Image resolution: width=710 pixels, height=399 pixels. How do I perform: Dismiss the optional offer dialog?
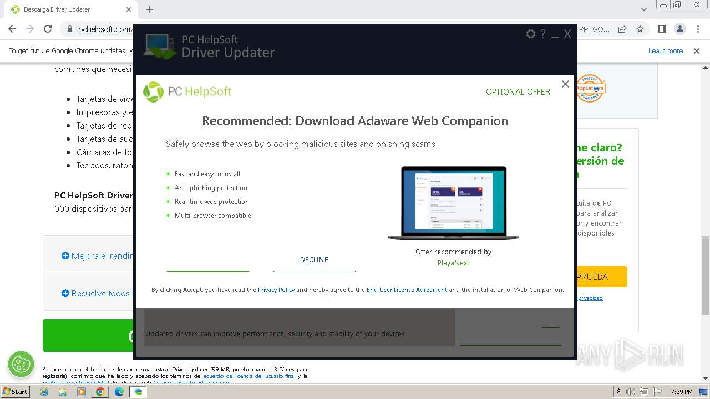point(565,84)
